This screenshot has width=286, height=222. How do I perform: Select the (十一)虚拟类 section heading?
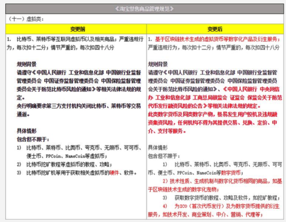tap(26, 19)
